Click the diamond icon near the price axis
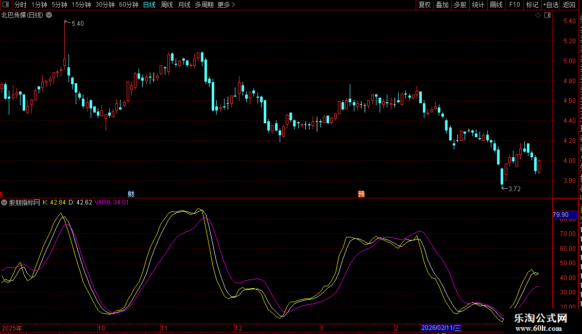Screen dimensions: 582x334 [x=538, y=15]
